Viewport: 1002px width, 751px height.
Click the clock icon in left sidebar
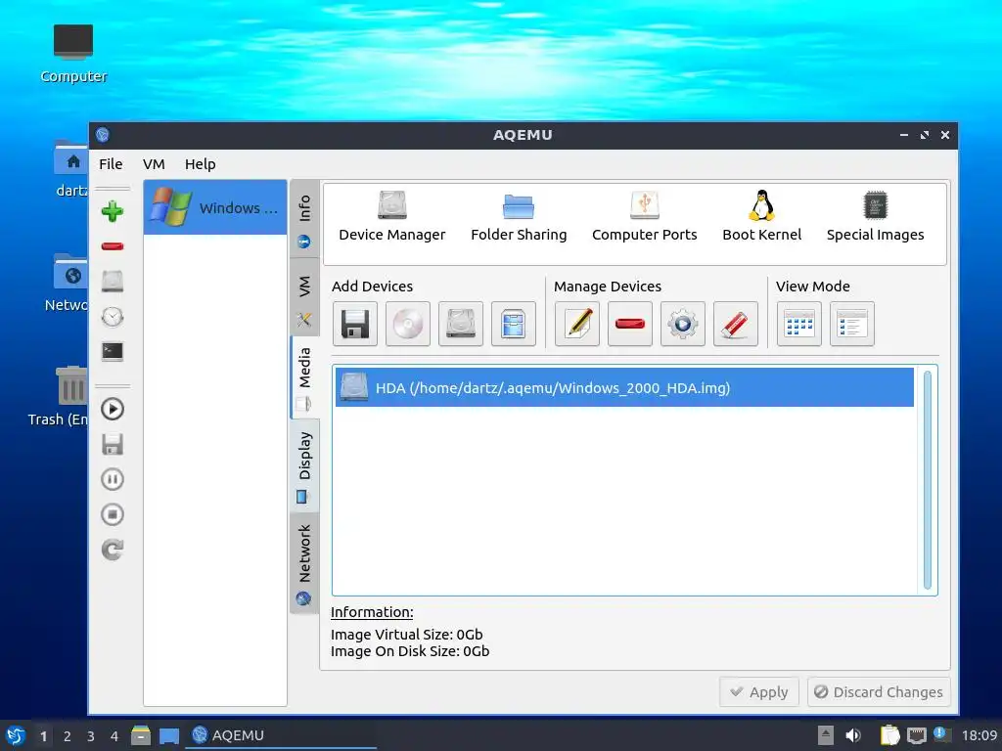pyautogui.click(x=113, y=317)
